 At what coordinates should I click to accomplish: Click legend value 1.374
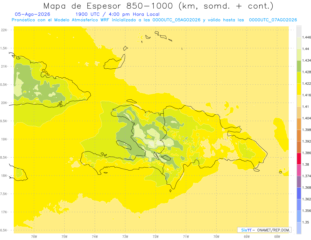[307, 176]
